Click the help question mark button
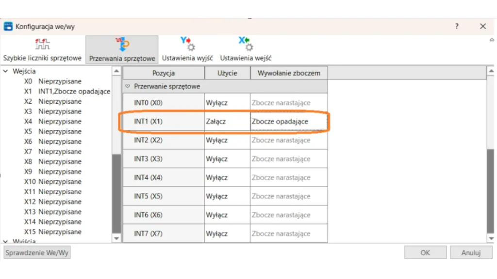497x279 pixels. click(x=457, y=26)
